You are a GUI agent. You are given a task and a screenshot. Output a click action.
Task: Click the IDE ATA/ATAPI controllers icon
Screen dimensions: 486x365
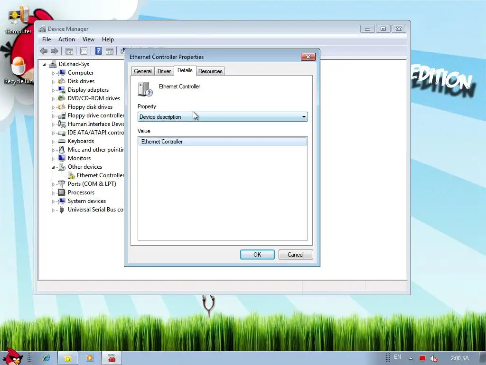click(x=62, y=133)
